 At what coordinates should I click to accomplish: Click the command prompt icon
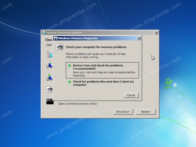pyautogui.click(x=50, y=101)
